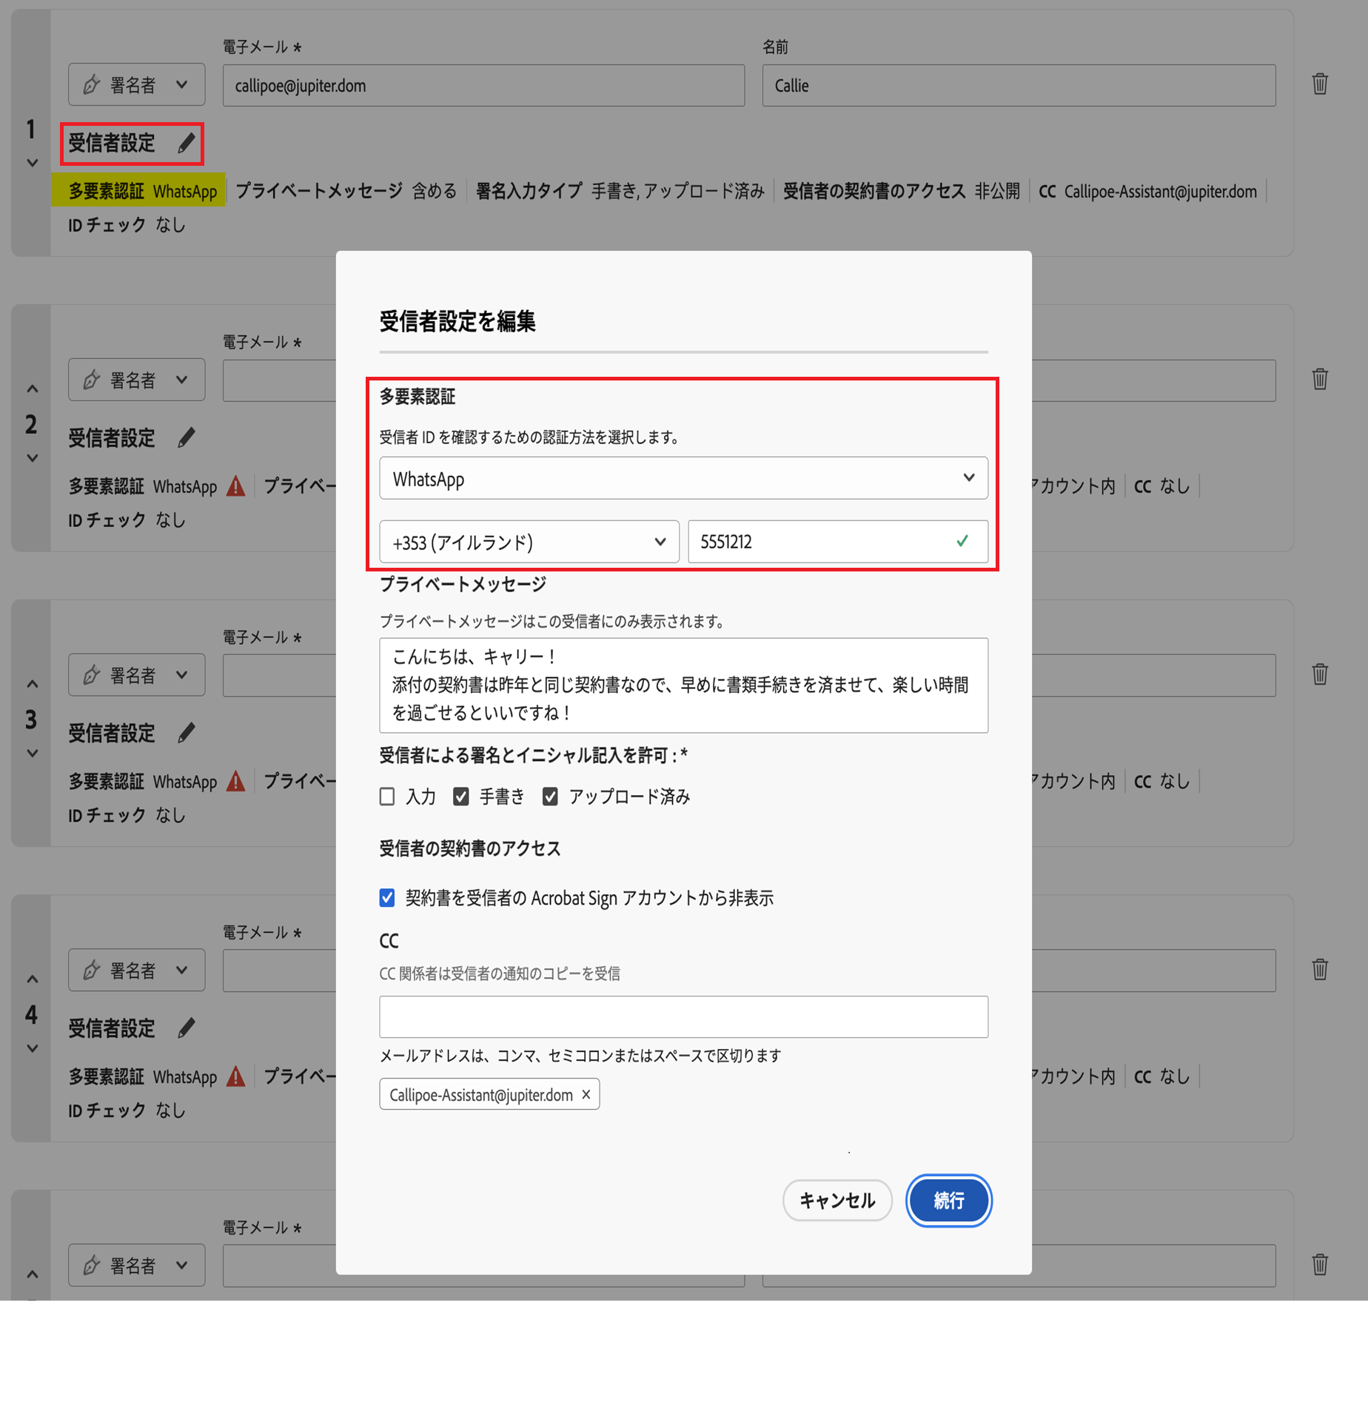
Task: Remove Callipoe-Assistant CC email chip
Action: 586,1095
